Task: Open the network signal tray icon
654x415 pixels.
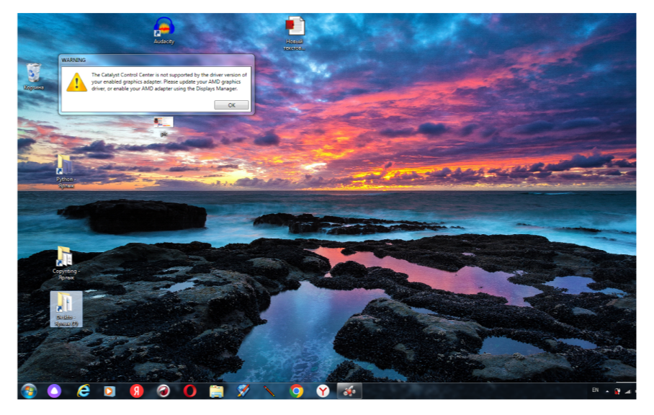Action: click(628, 391)
